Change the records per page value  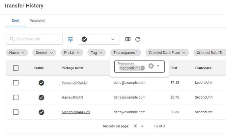tap(138, 126)
